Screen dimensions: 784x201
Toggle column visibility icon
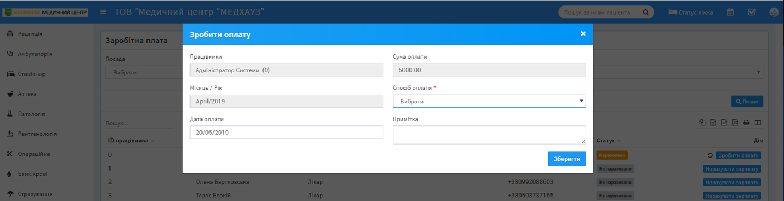tap(757, 123)
